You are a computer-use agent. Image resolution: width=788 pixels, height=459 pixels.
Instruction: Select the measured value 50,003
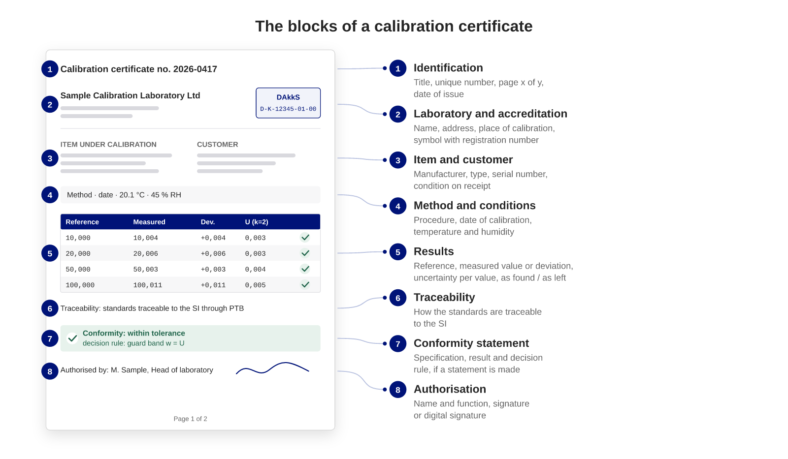(x=146, y=270)
